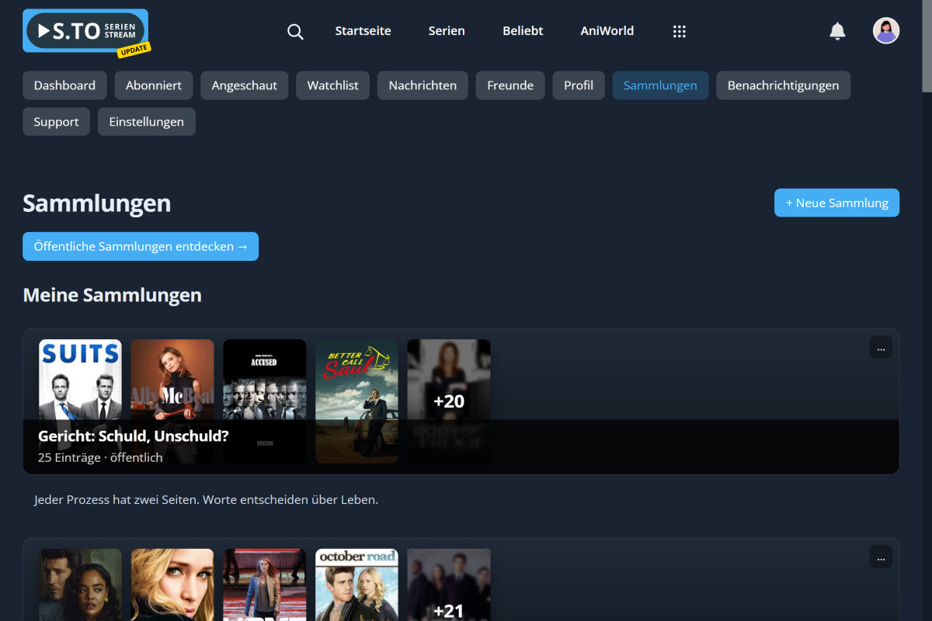Screen dimensions: 932x621
Task: Open options menu for Gericht collection
Action: [881, 348]
